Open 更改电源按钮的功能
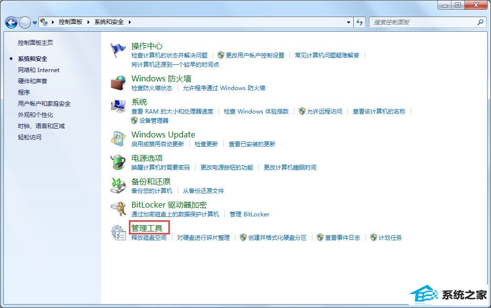This screenshot has height=308, width=491. [227, 168]
